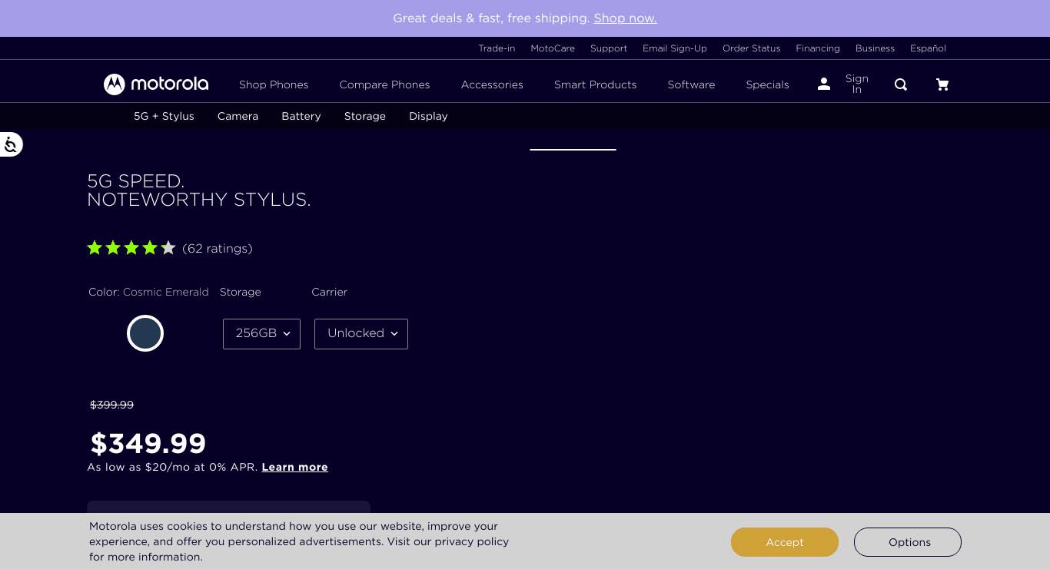
Task: Check Order Status link
Action: point(752,48)
